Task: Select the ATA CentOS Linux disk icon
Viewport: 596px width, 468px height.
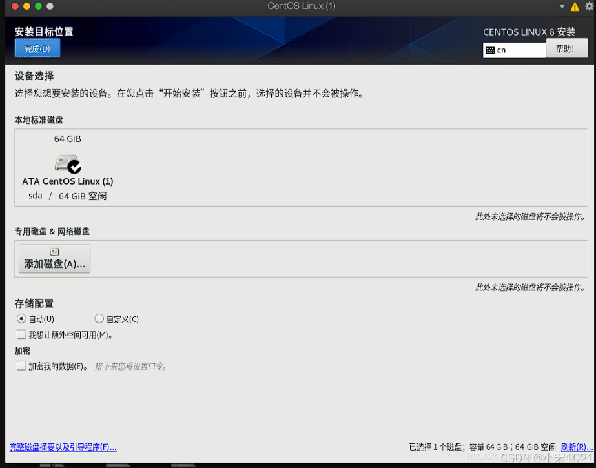Action: (68, 164)
